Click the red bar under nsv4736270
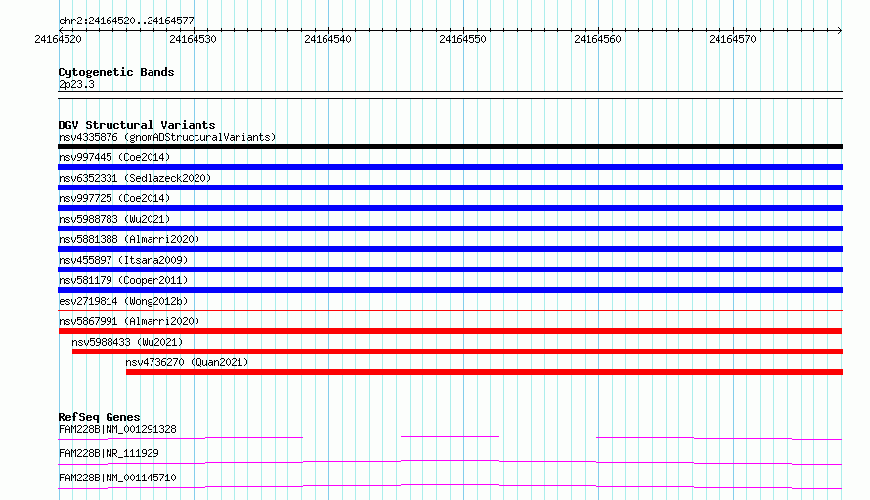870x500 pixels. coord(484,372)
